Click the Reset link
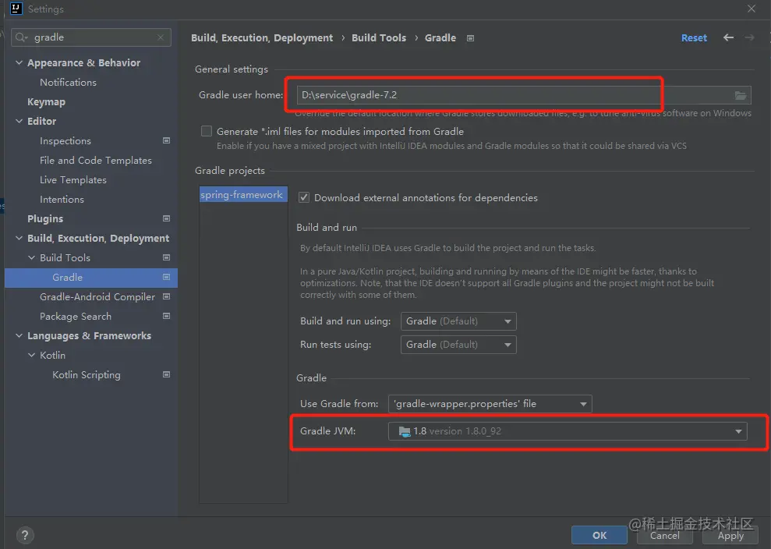Screen dimensions: 771x549 (694, 38)
